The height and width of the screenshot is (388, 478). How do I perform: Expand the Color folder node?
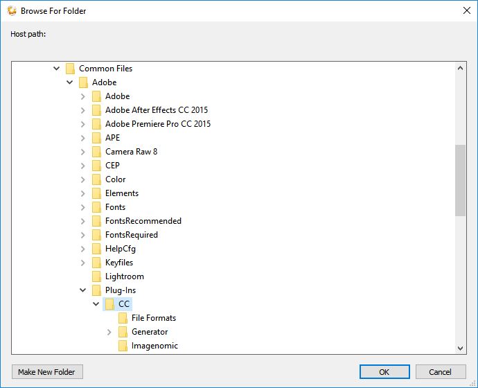83,179
